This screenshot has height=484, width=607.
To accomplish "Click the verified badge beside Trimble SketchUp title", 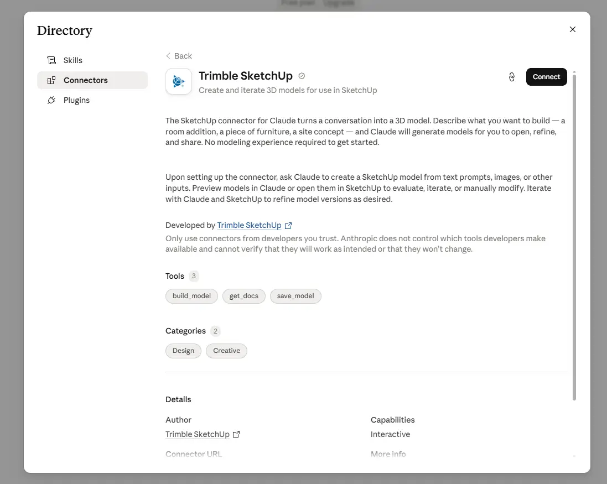I will [x=302, y=76].
